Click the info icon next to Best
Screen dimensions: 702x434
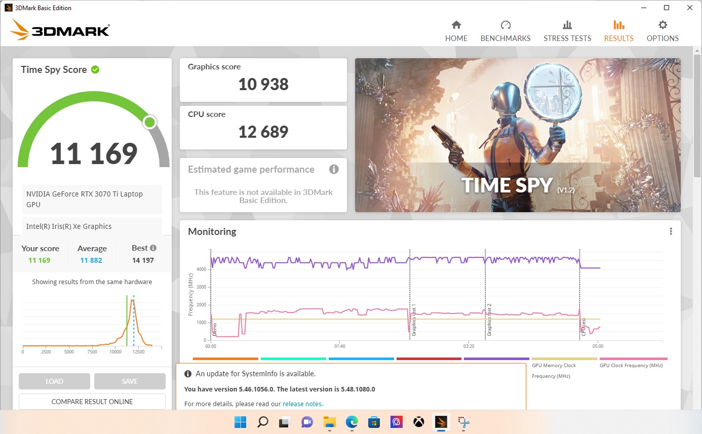153,248
